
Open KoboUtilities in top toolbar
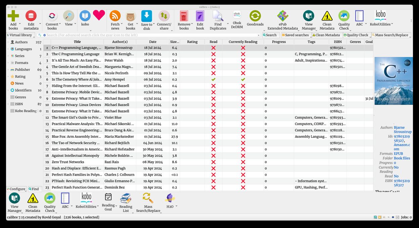[x=380, y=15]
